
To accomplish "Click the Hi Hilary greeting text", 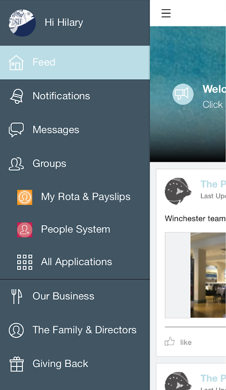I will click(x=64, y=22).
